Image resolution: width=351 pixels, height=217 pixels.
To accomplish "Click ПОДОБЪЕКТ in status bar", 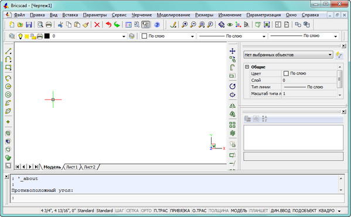I will point(305,211).
